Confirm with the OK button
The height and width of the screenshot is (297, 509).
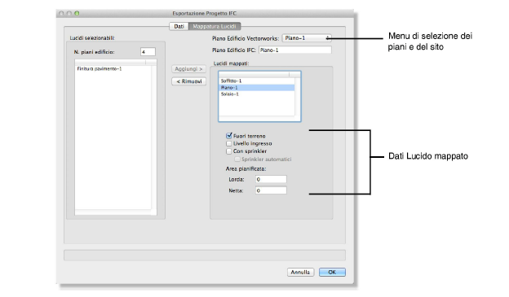coord(332,272)
